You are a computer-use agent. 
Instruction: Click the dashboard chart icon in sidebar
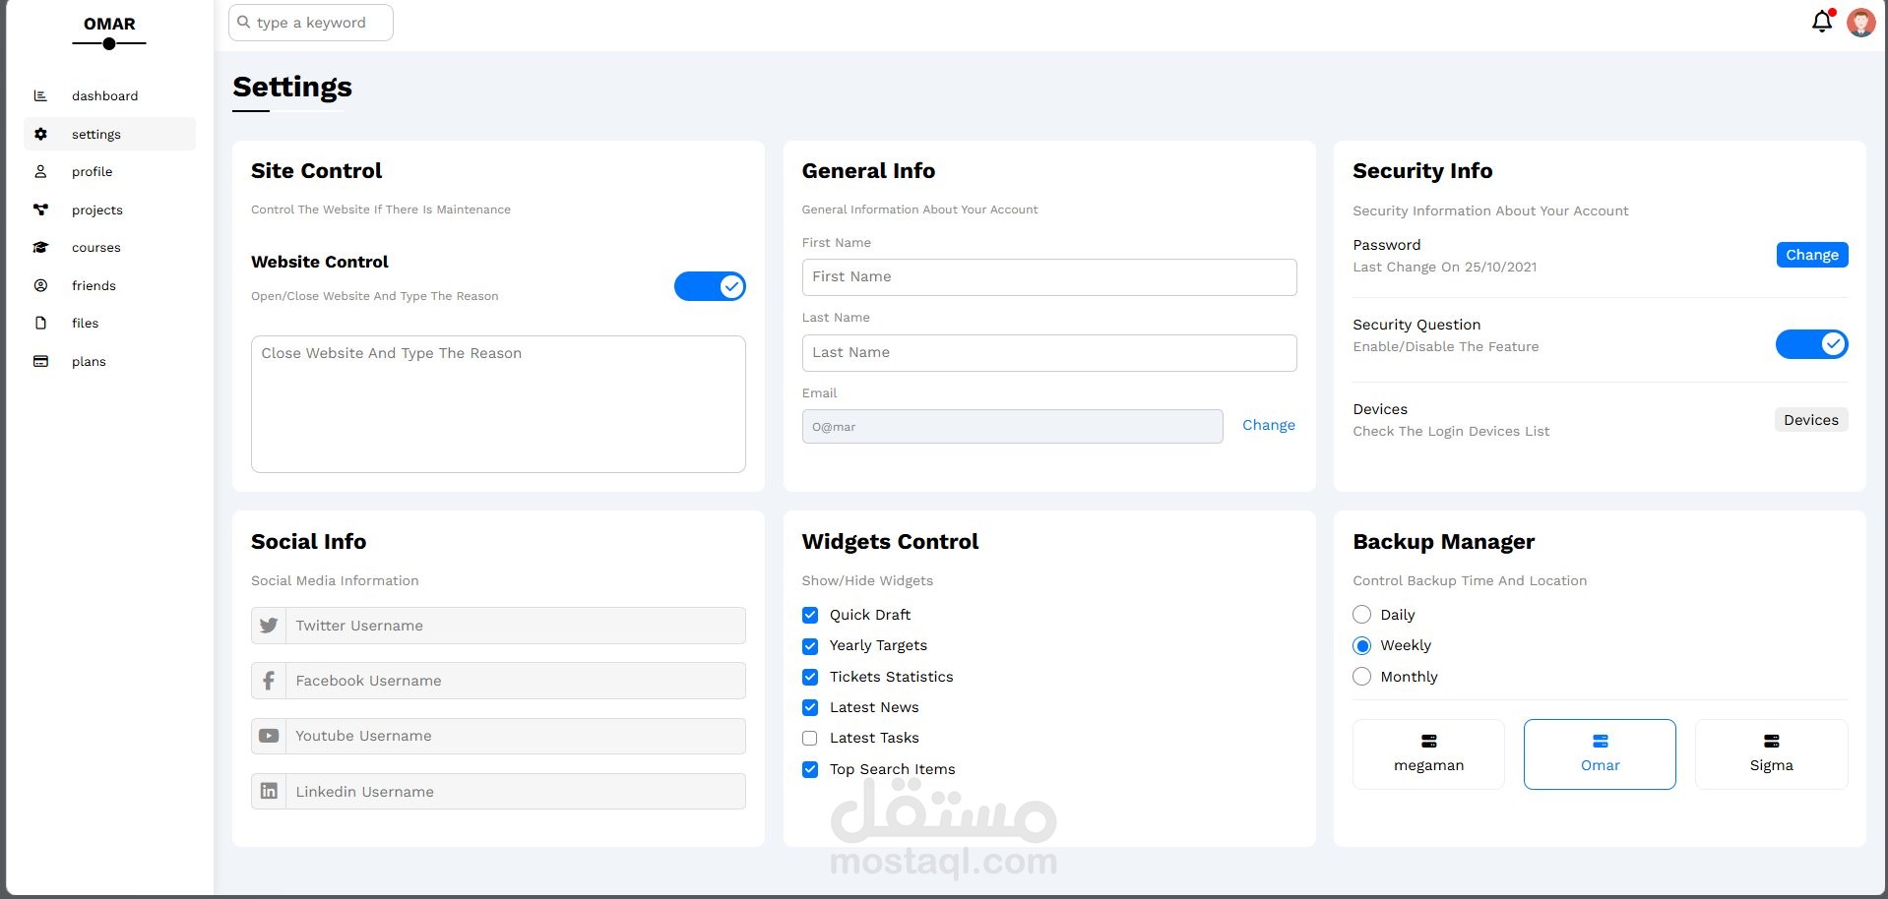(x=40, y=95)
